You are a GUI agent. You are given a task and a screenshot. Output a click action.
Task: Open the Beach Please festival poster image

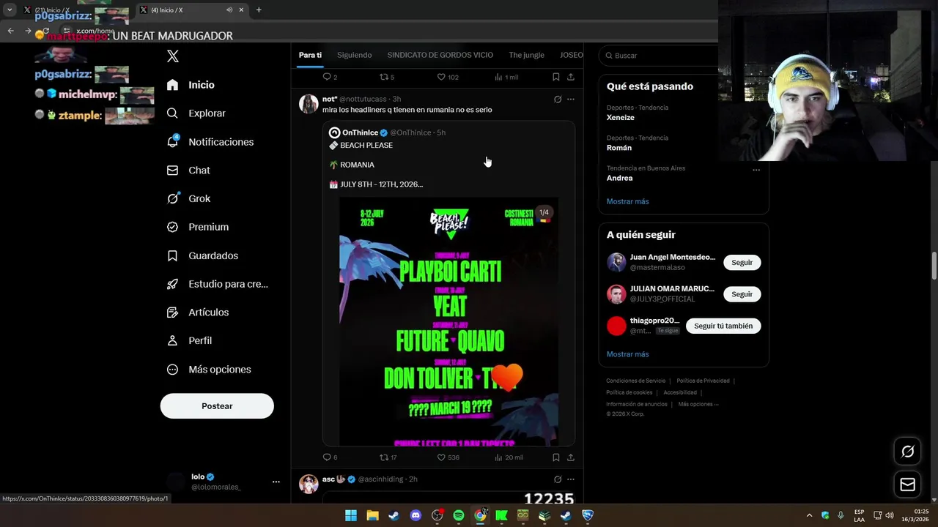pos(448,321)
